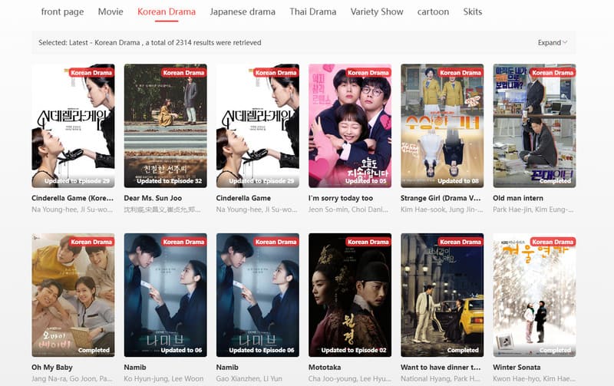The width and height of the screenshot is (614, 386).
Task: Click cast text Gao Xianzhen, Li Yun
Action: point(249,378)
